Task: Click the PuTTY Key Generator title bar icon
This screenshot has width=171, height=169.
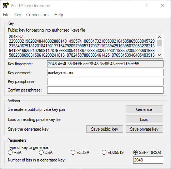Action: 6,5
